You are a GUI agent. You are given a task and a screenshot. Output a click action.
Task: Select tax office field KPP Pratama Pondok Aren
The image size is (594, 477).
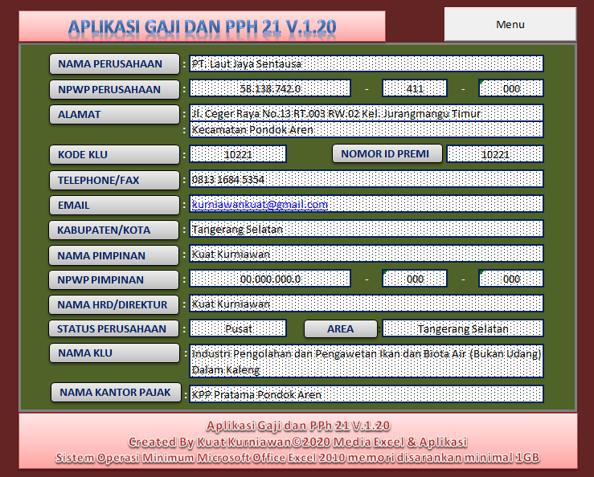tap(367, 394)
